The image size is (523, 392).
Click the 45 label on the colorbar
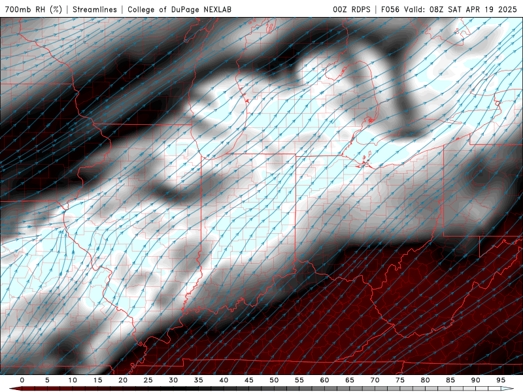click(249, 380)
